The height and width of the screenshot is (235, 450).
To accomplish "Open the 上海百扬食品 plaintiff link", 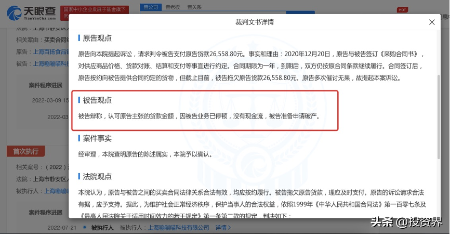I will (x=51, y=51).
